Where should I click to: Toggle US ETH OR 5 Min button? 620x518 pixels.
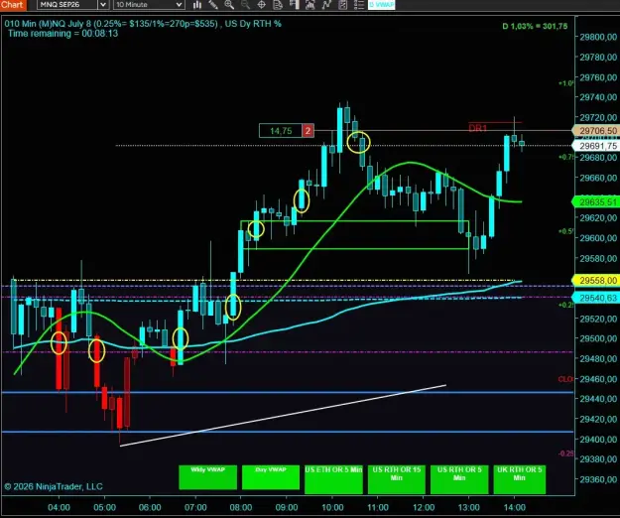(x=333, y=479)
